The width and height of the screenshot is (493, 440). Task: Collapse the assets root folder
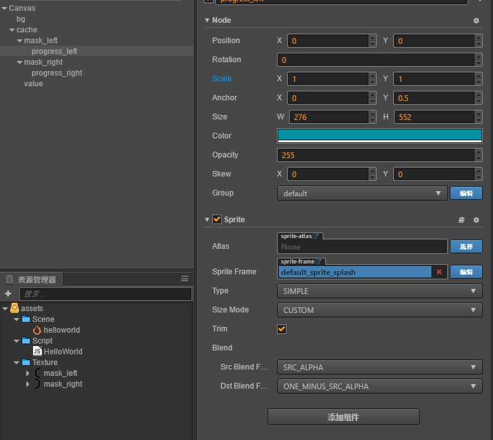point(4,309)
